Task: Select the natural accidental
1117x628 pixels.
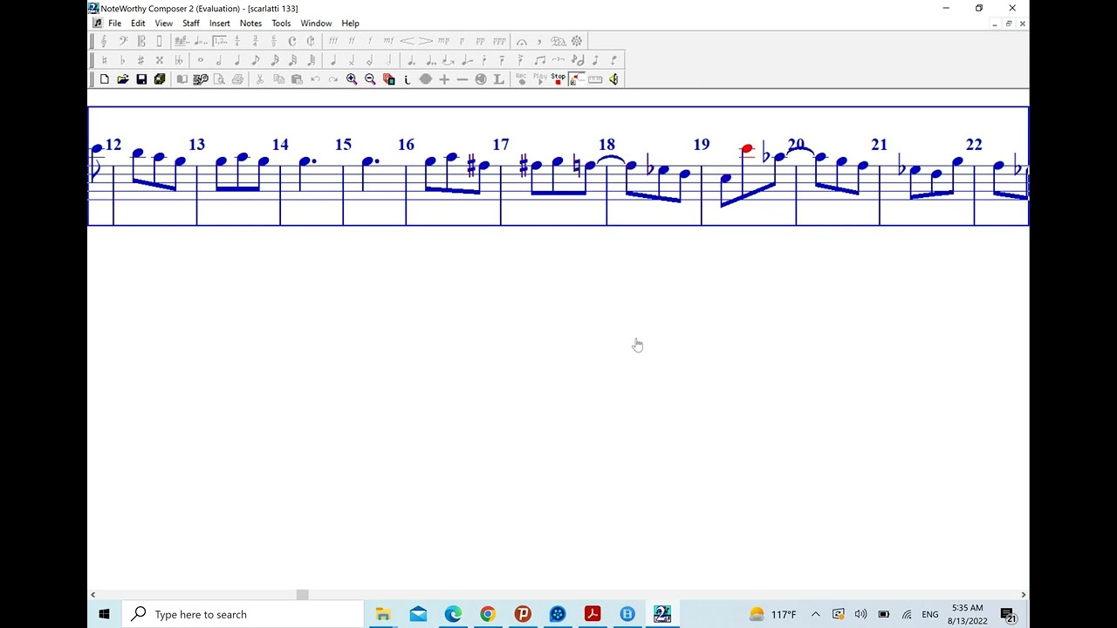Action: pos(104,60)
